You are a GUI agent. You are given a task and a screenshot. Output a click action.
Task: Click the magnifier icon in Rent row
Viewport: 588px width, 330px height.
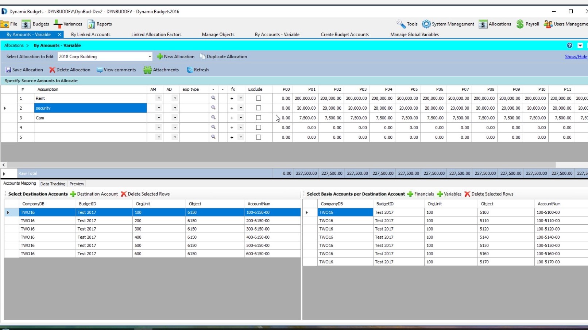[x=213, y=98]
